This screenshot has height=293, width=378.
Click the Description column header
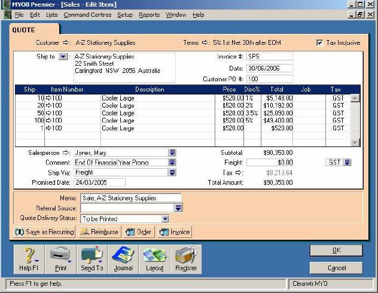[150, 89]
